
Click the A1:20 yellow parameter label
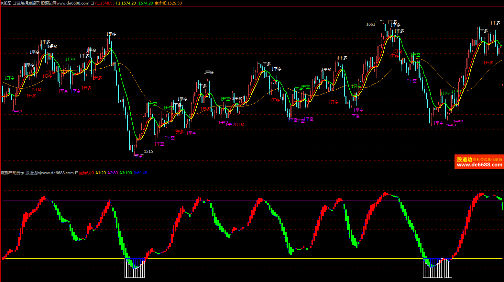[x=101, y=173]
